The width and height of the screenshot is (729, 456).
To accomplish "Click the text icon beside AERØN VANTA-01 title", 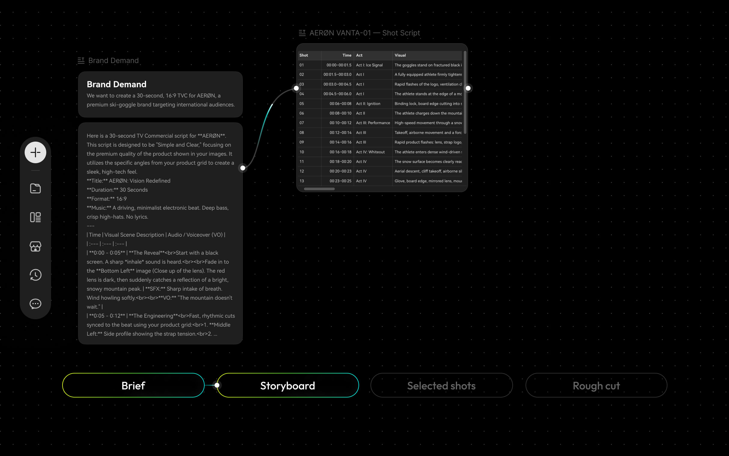I will pos(302,33).
